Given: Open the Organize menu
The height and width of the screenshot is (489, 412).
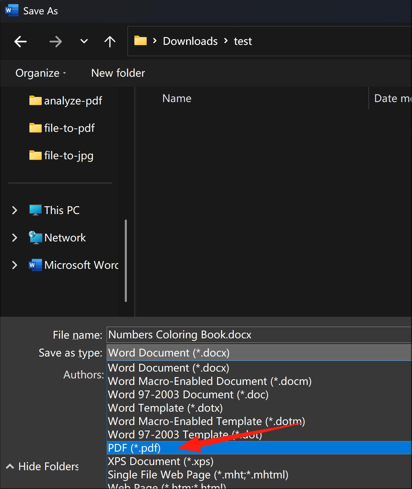Looking at the screenshot, I should point(41,73).
